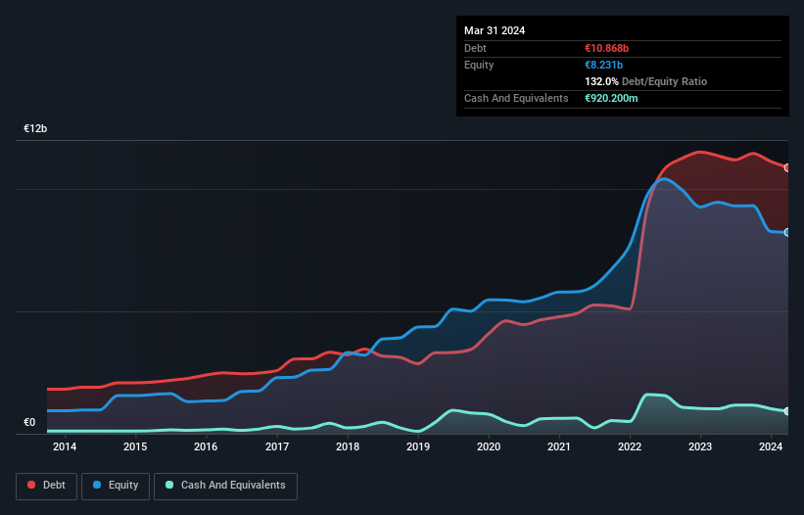Select the 2021 x-axis label
The image size is (804, 515).
tap(559, 446)
